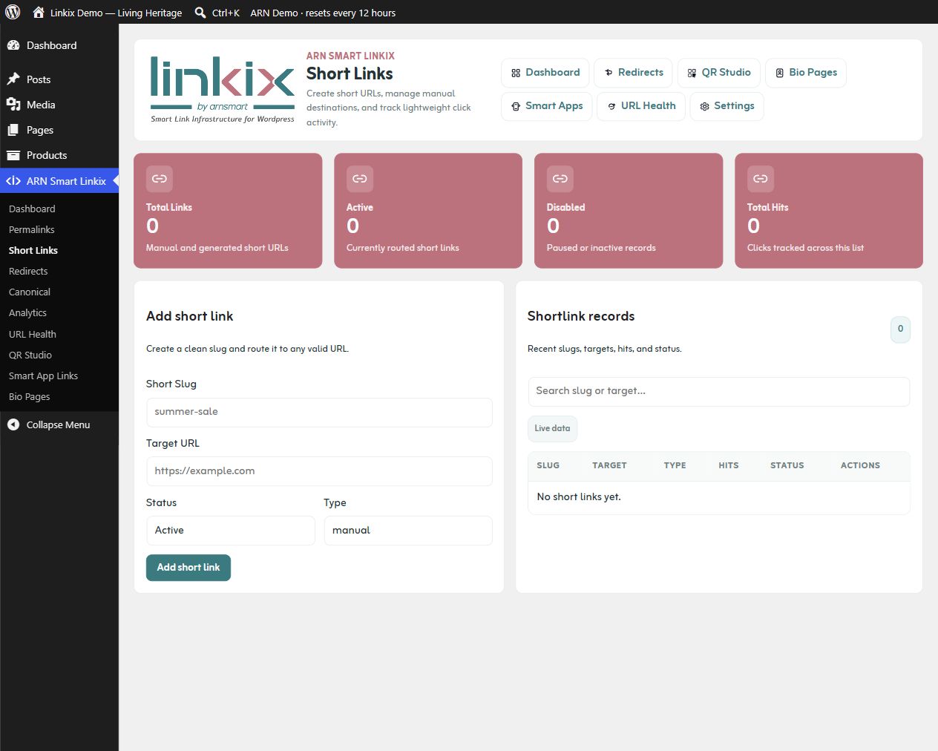Click the Live data badge
Viewport: 938px width, 751px height.
(x=552, y=428)
